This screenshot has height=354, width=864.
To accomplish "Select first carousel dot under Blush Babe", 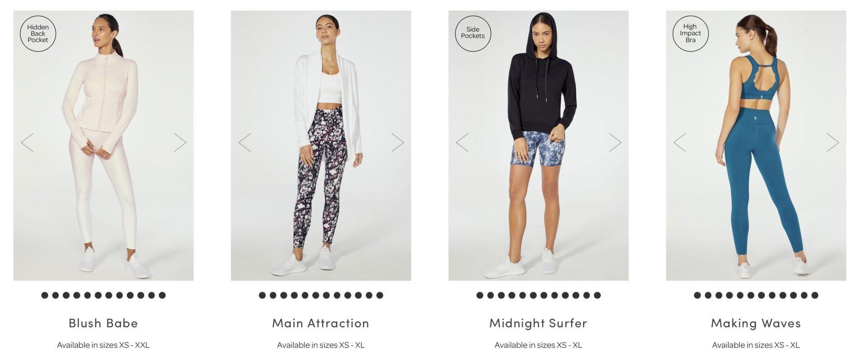I will click(x=45, y=295).
